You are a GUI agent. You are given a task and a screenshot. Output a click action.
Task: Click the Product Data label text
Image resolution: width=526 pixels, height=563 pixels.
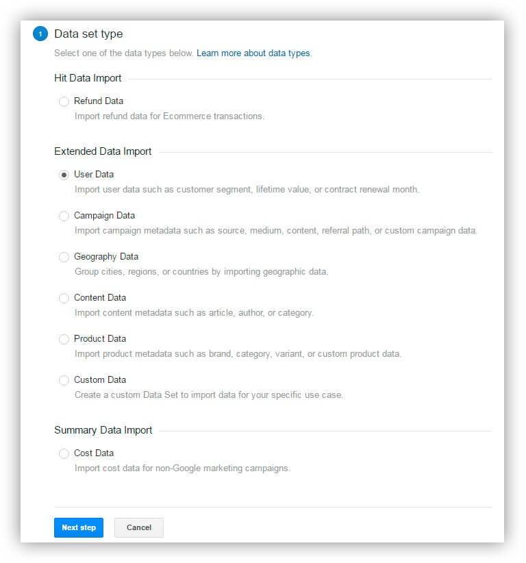tap(100, 338)
